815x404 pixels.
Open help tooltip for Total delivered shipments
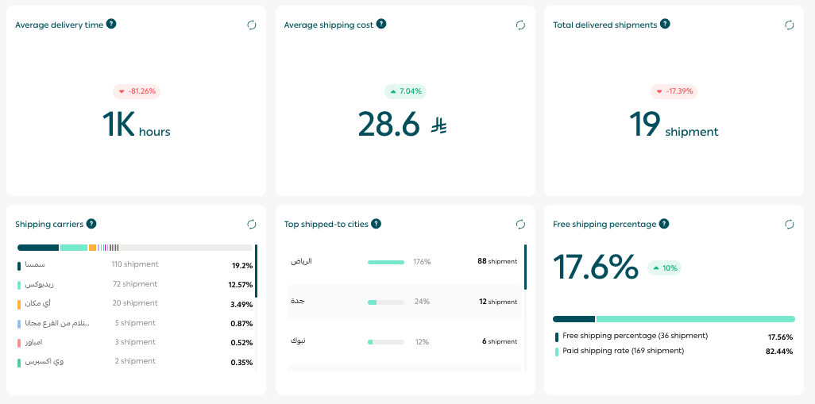665,24
